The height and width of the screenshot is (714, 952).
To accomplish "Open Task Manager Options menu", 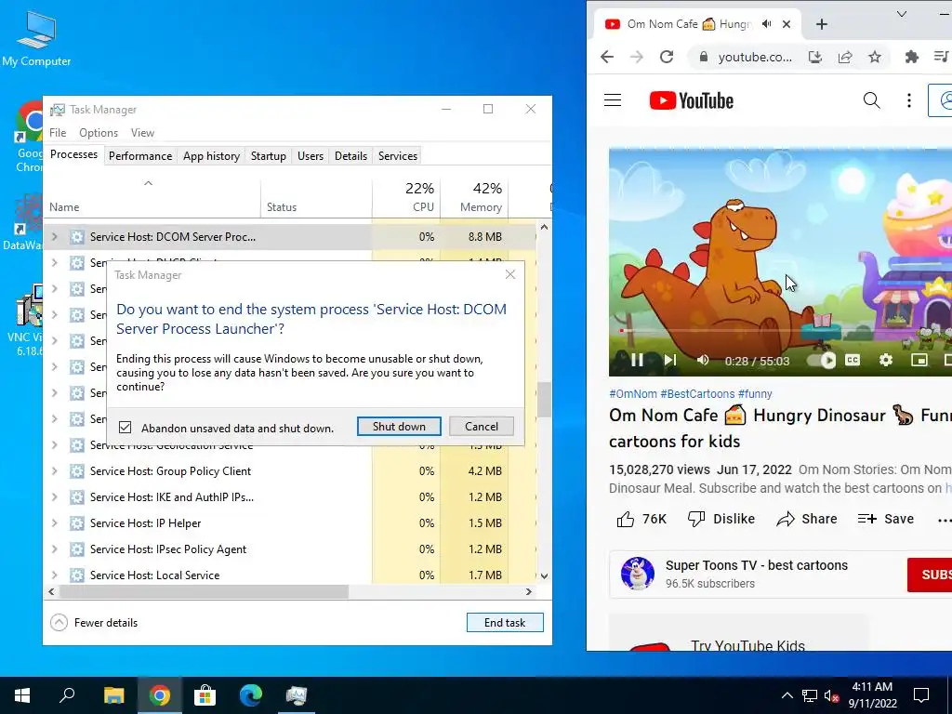I will (99, 132).
